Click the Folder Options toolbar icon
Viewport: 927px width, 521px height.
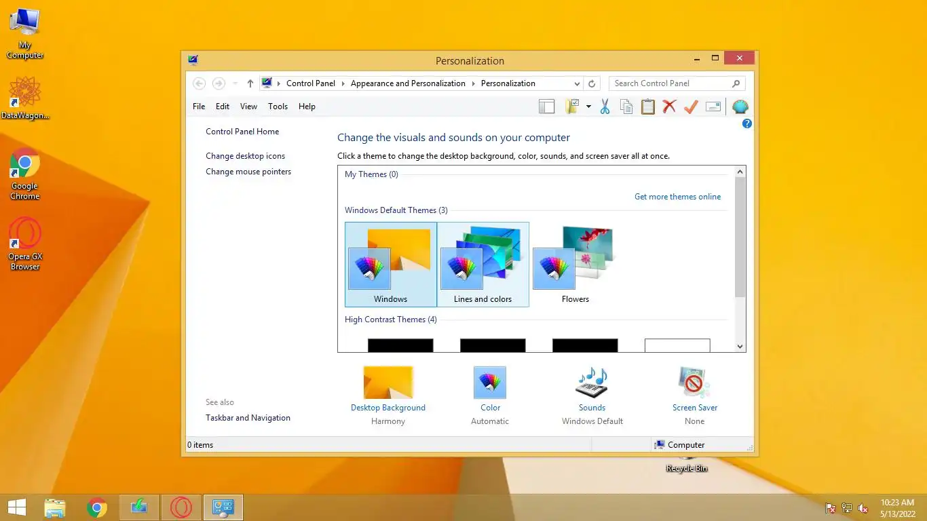pos(572,107)
